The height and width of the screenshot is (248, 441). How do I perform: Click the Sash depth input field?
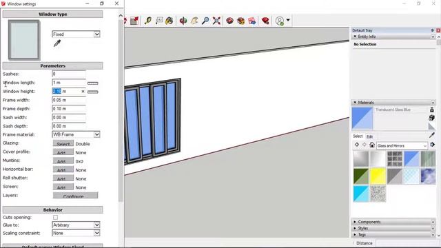[69, 126]
